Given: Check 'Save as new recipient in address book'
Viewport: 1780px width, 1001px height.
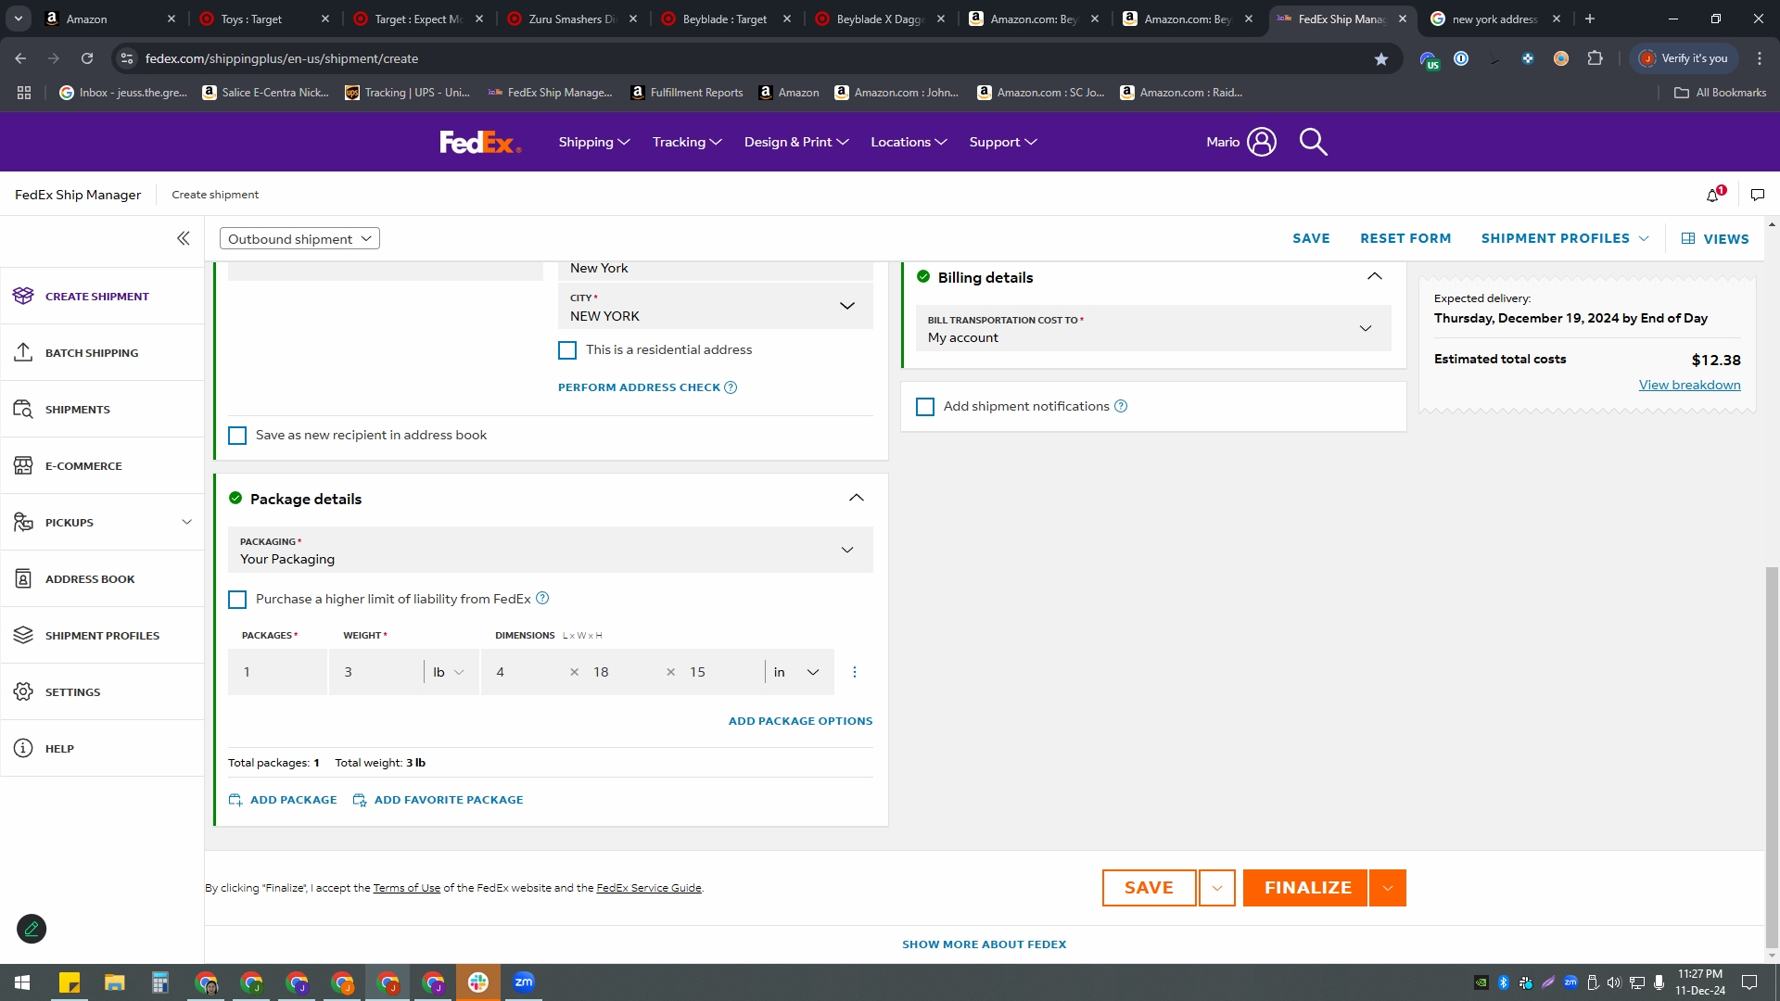Looking at the screenshot, I should coord(237,436).
